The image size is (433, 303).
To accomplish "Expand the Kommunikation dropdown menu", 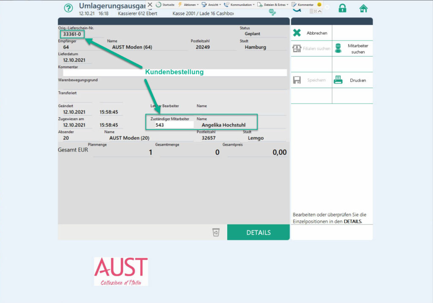I will tap(239, 5).
